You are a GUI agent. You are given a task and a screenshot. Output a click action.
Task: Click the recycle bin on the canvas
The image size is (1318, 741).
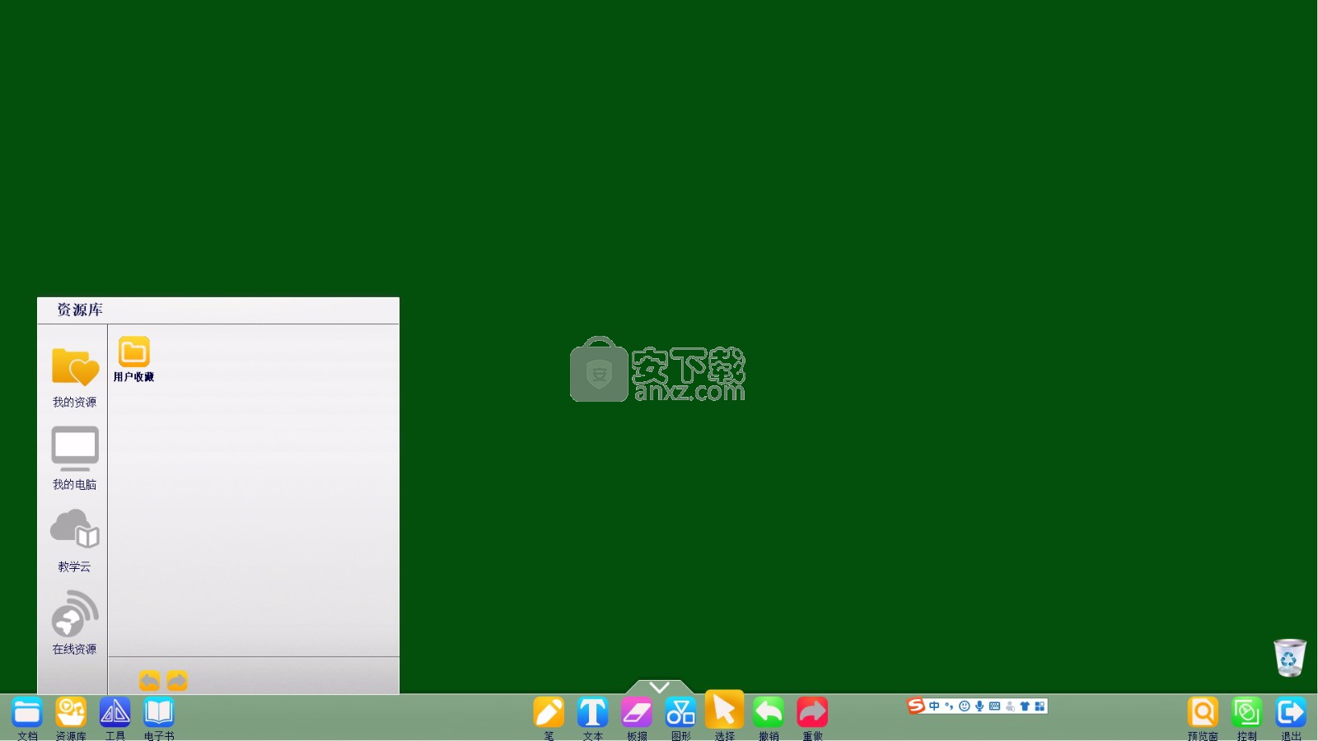click(1290, 658)
